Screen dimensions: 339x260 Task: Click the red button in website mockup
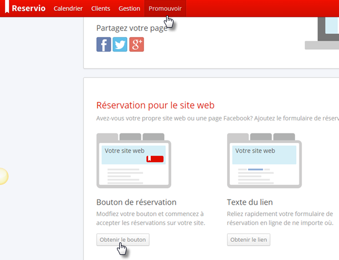coord(155,159)
